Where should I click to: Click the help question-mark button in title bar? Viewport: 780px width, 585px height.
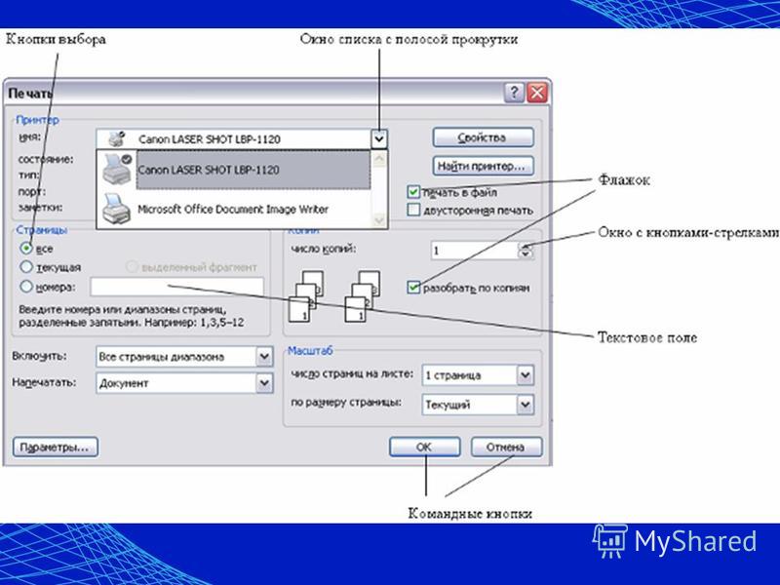(515, 93)
